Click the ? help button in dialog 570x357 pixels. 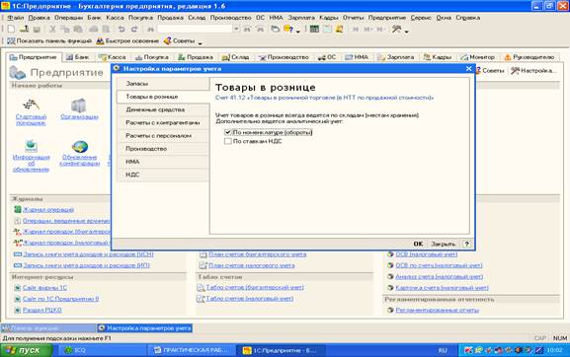(x=467, y=244)
